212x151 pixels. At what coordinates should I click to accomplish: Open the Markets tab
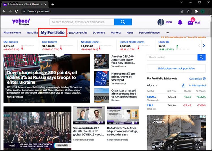(x=116, y=32)
